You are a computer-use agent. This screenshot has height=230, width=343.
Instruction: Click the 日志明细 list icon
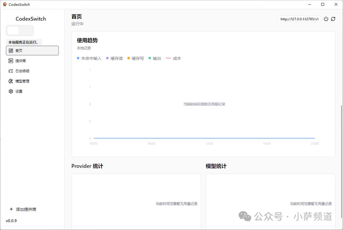[11, 71]
